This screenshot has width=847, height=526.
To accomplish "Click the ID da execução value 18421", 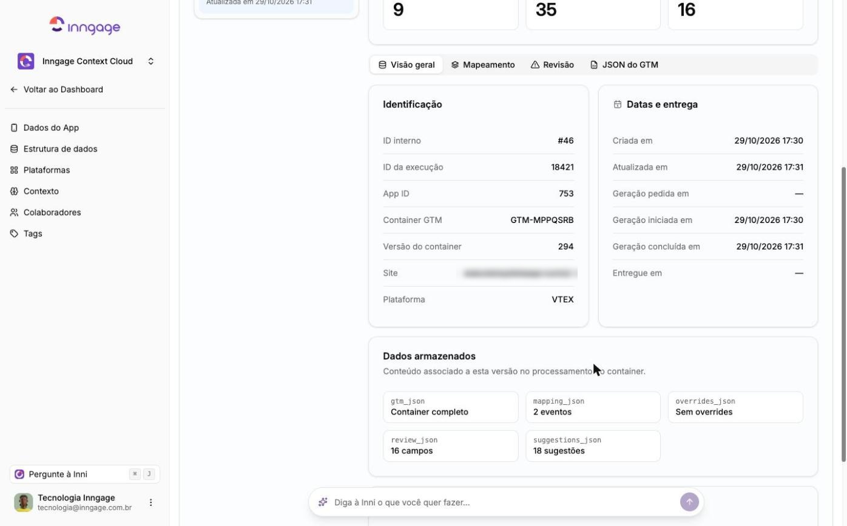I will point(562,167).
